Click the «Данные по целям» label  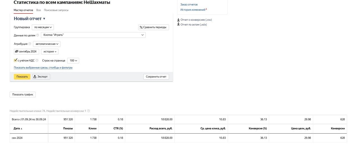(24, 35)
